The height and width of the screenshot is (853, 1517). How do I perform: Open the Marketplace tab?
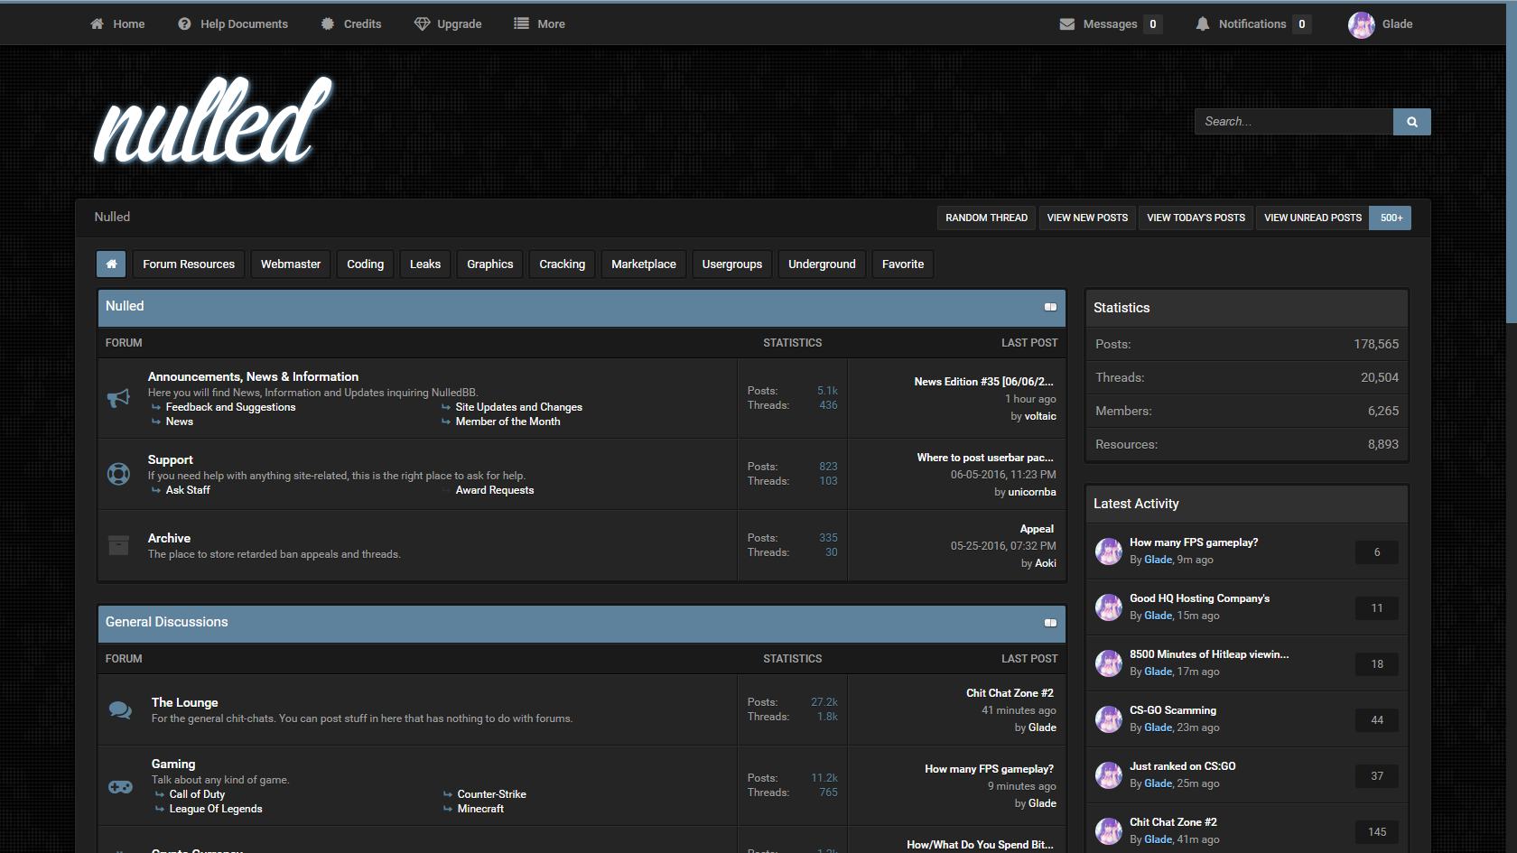644,264
